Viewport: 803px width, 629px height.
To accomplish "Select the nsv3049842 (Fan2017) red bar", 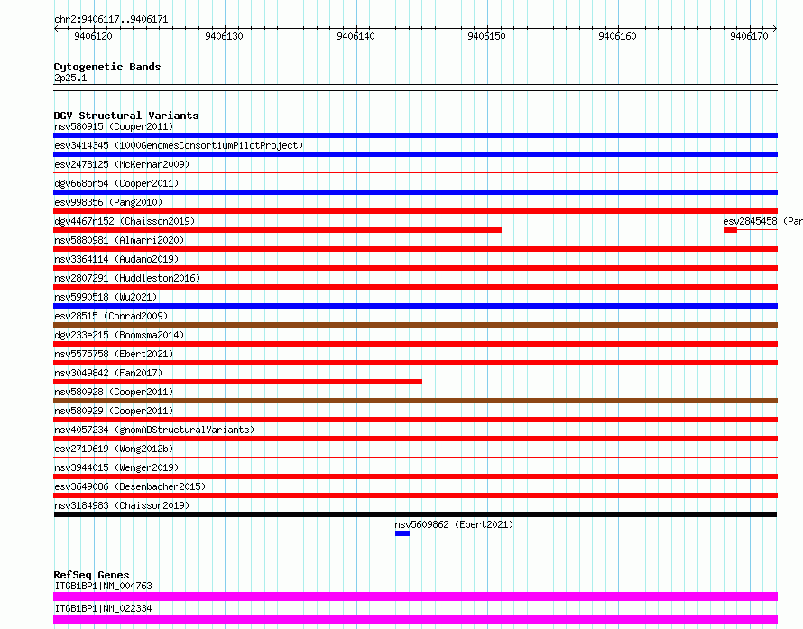I will pyautogui.click(x=237, y=382).
